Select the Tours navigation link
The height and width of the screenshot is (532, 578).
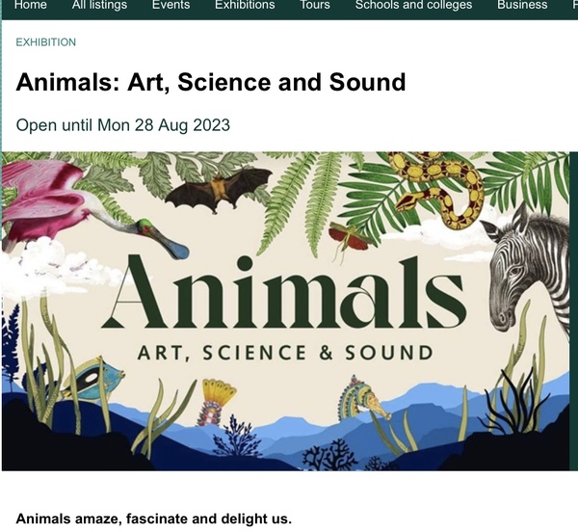click(x=315, y=5)
